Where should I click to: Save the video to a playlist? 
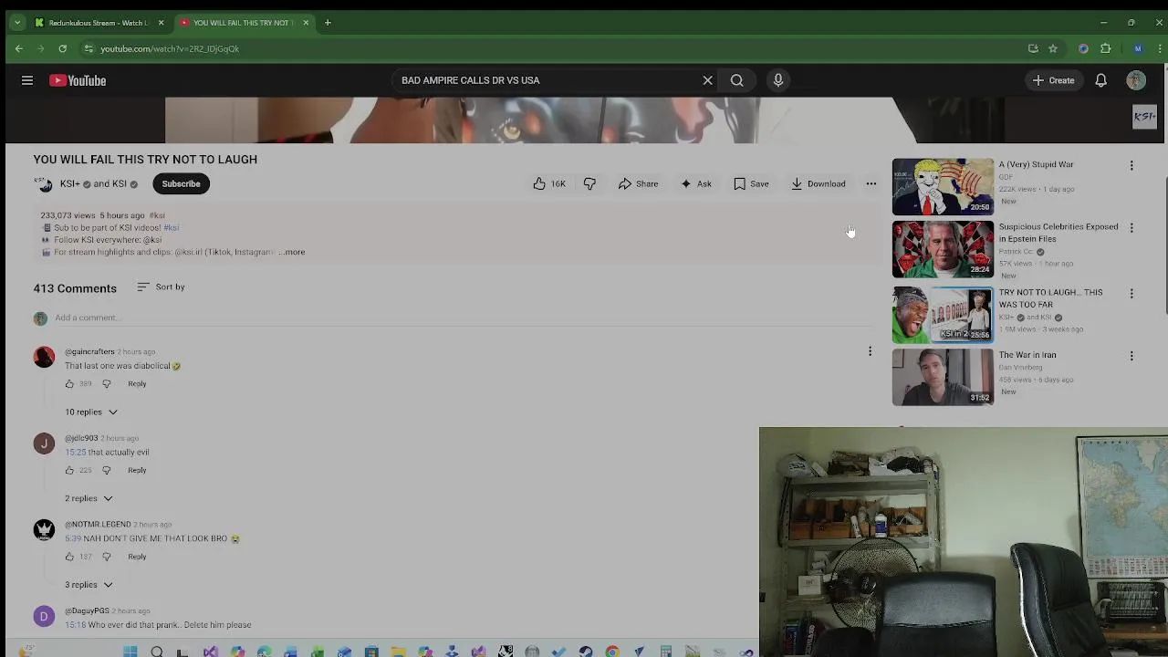point(751,183)
